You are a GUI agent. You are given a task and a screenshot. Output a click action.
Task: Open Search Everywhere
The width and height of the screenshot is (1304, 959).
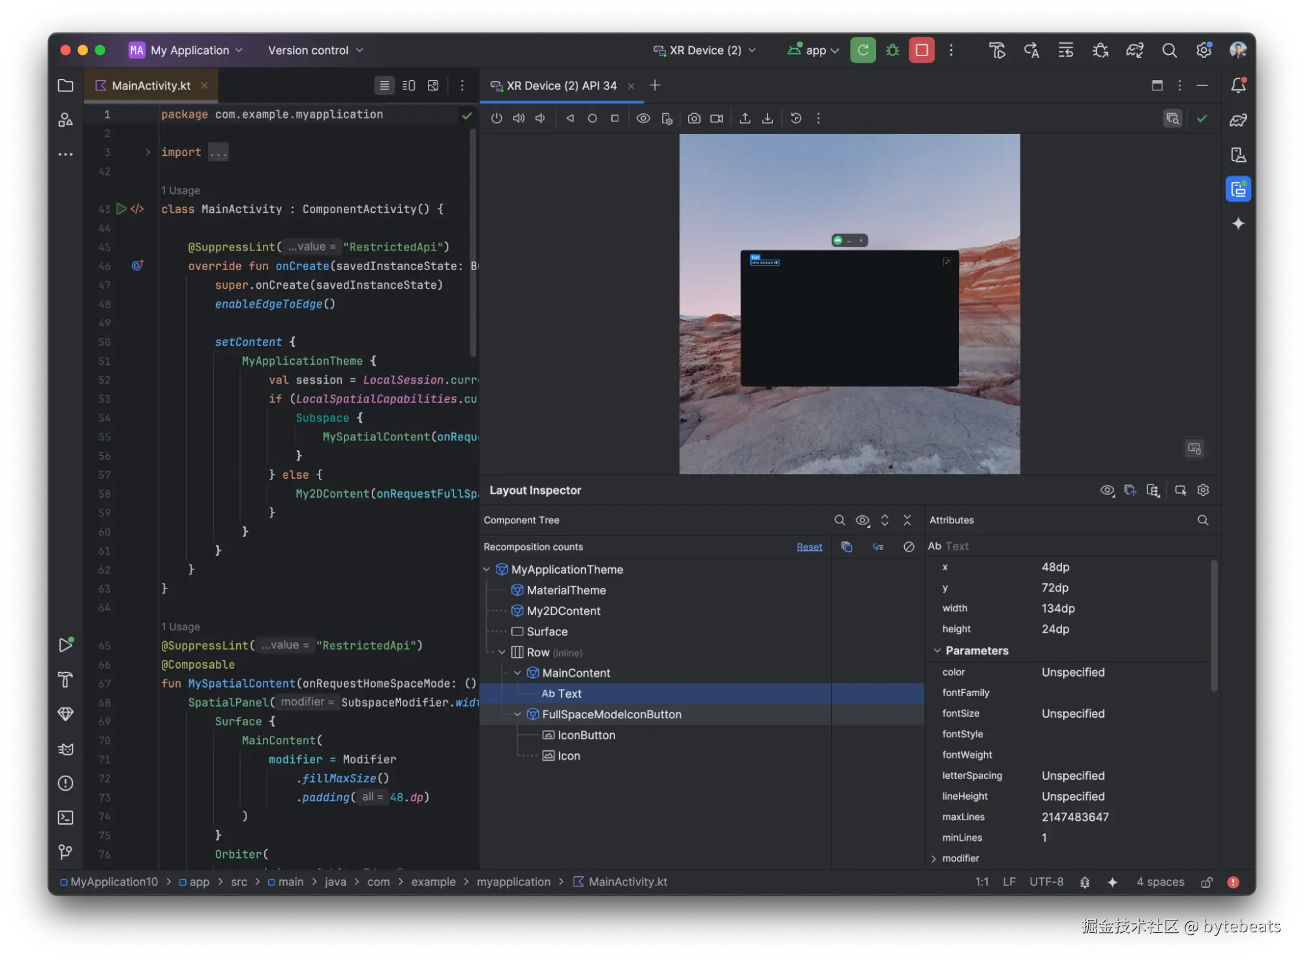point(1170,50)
